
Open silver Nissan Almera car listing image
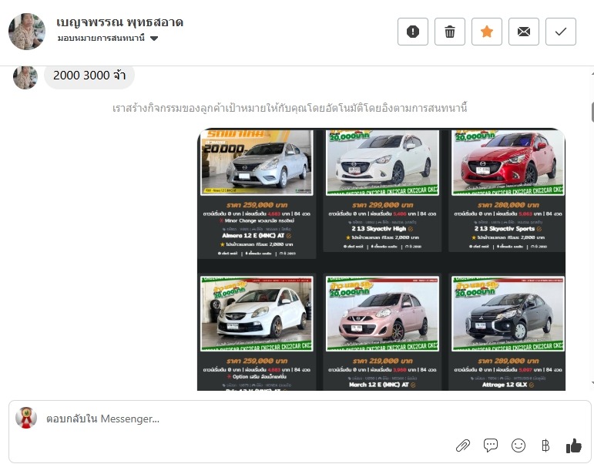(x=257, y=163)
